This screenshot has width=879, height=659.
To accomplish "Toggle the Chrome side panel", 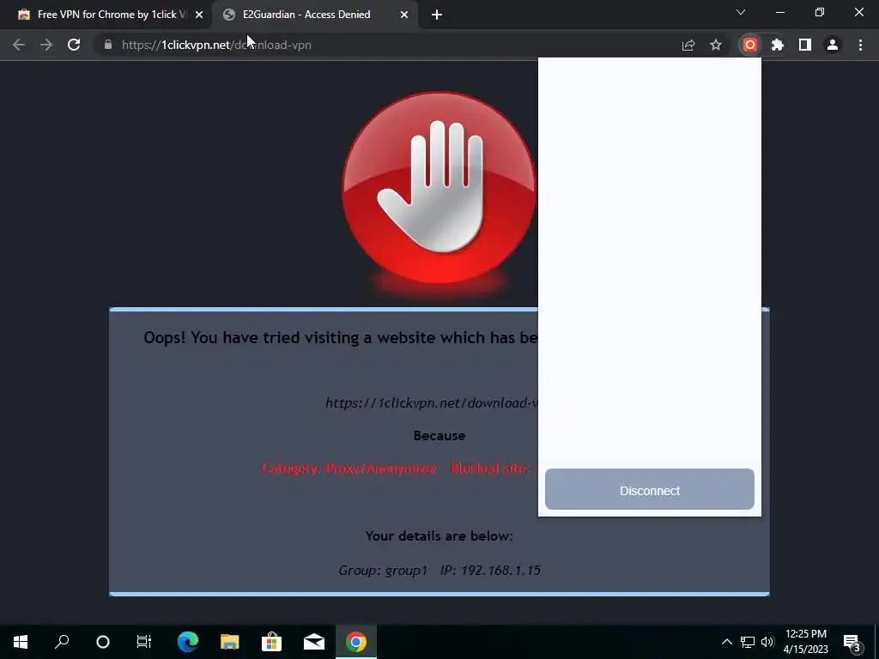I will [x=805, y=45].
